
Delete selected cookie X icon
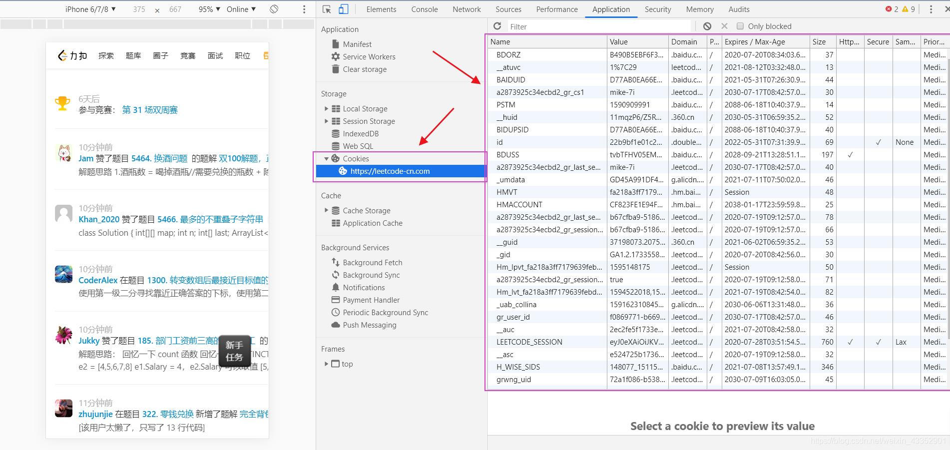click(724, 26)
